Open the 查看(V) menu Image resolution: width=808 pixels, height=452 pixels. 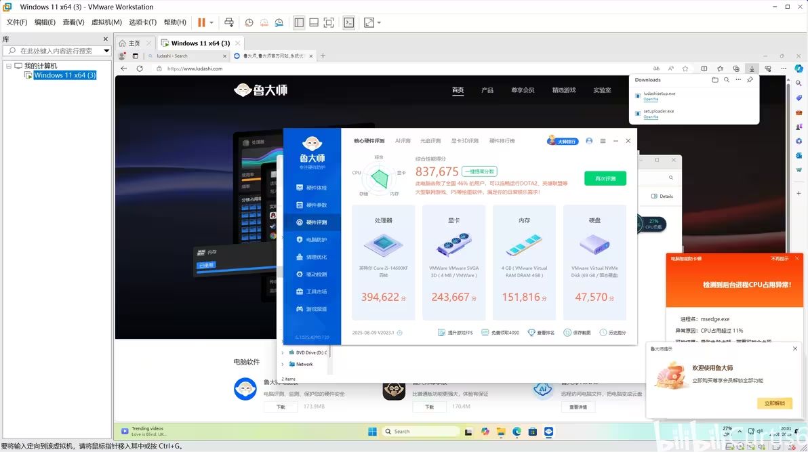click(73, 22)
